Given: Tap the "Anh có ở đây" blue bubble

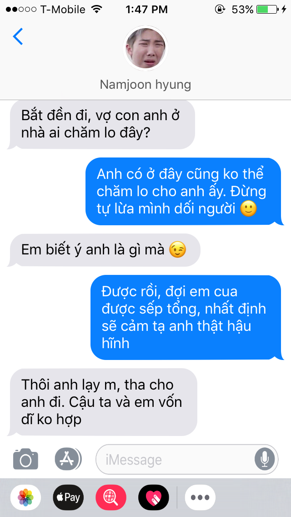Looking at the screenshot, I should (x=185, y=192).
